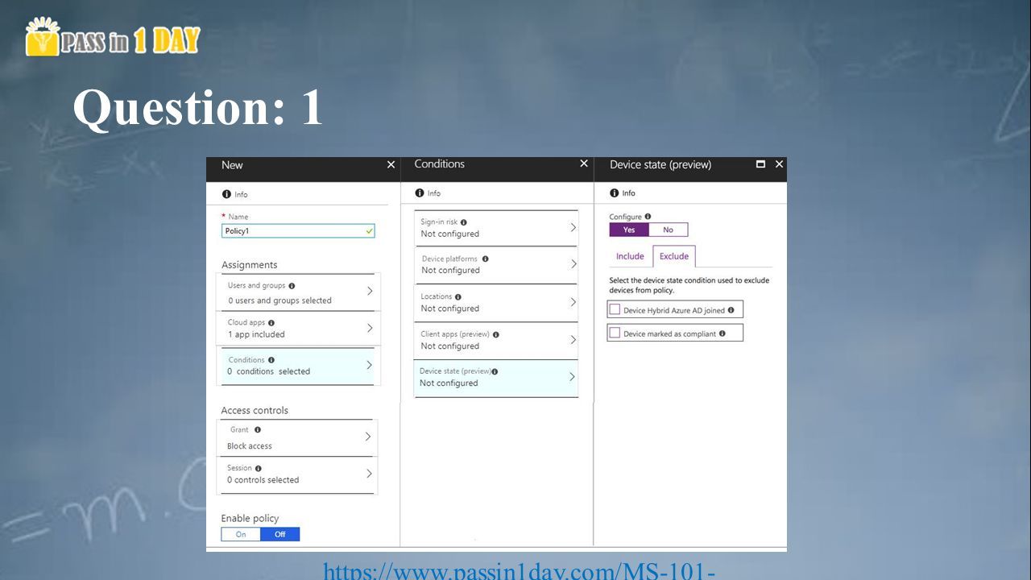Click info icon next to Cloud apps
This screenshot has height=580, width=1031.
[x=271, y=322]
